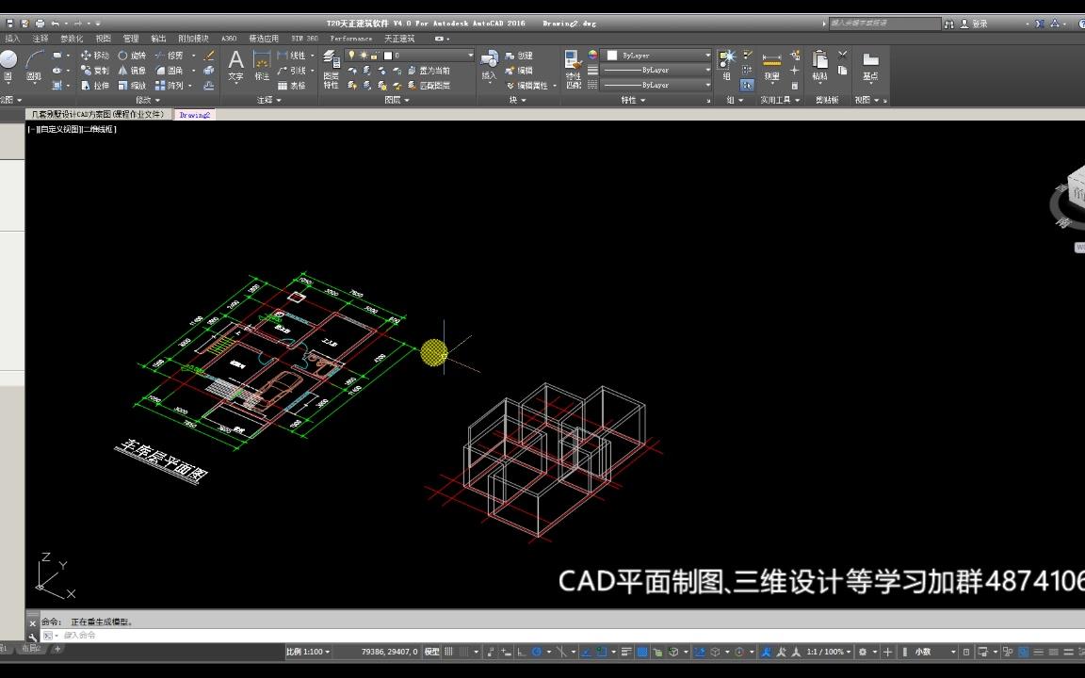Toggle grid display in the status bar
This screenshot has height=678, width=1085.
tap(449, 651)
